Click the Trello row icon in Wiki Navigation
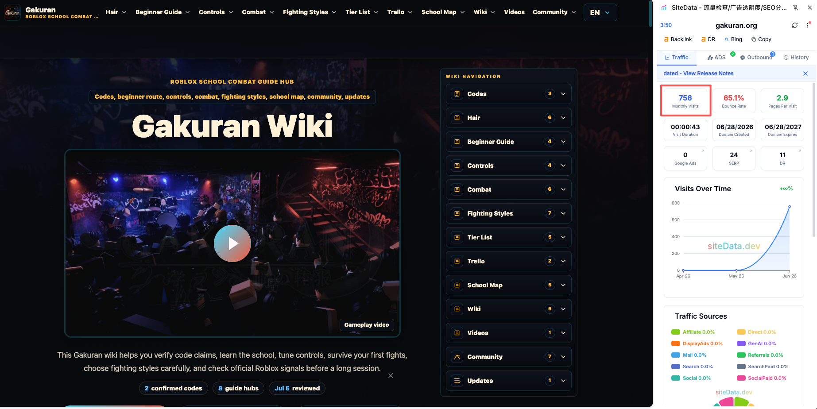The width and height of the screenshot is (817, 409). [x=457, y=261]
